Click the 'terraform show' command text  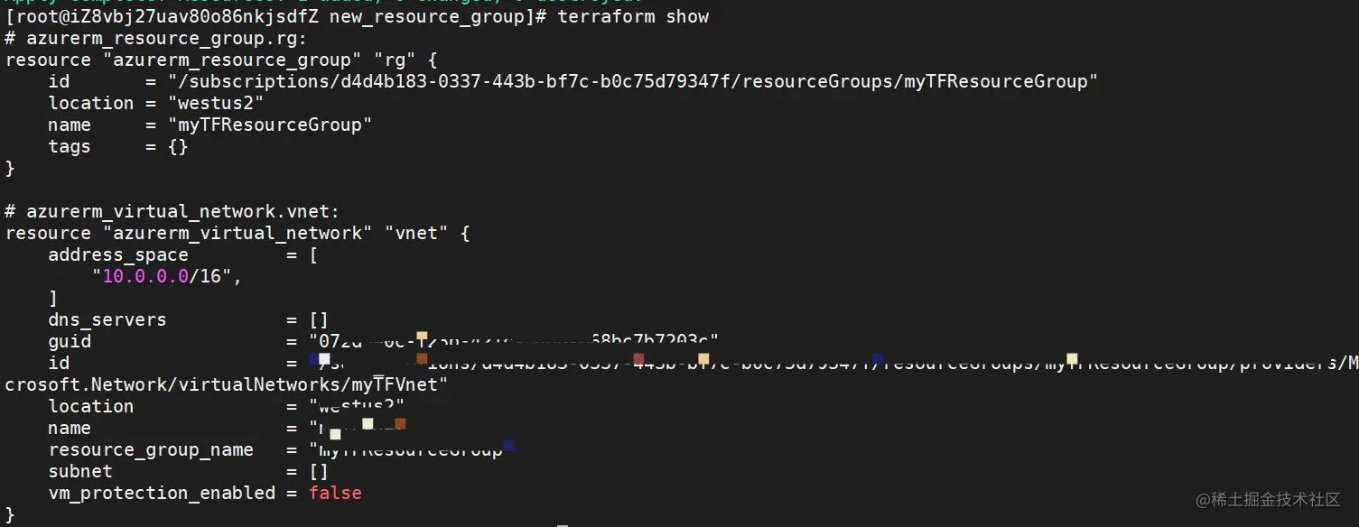click(633, 16)
